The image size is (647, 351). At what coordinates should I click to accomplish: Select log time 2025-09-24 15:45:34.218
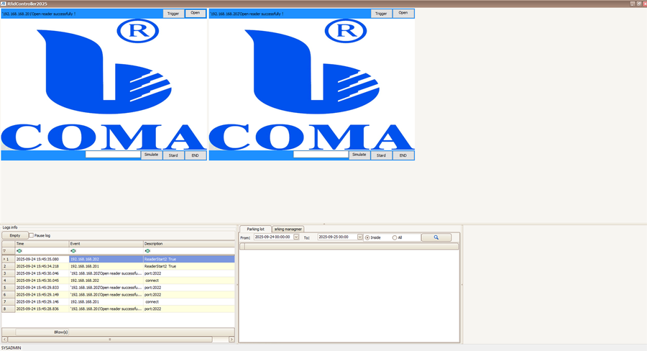(37, 266)
